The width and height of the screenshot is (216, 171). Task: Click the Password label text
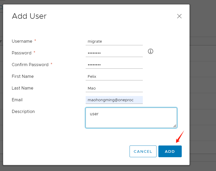click(22, 53)
